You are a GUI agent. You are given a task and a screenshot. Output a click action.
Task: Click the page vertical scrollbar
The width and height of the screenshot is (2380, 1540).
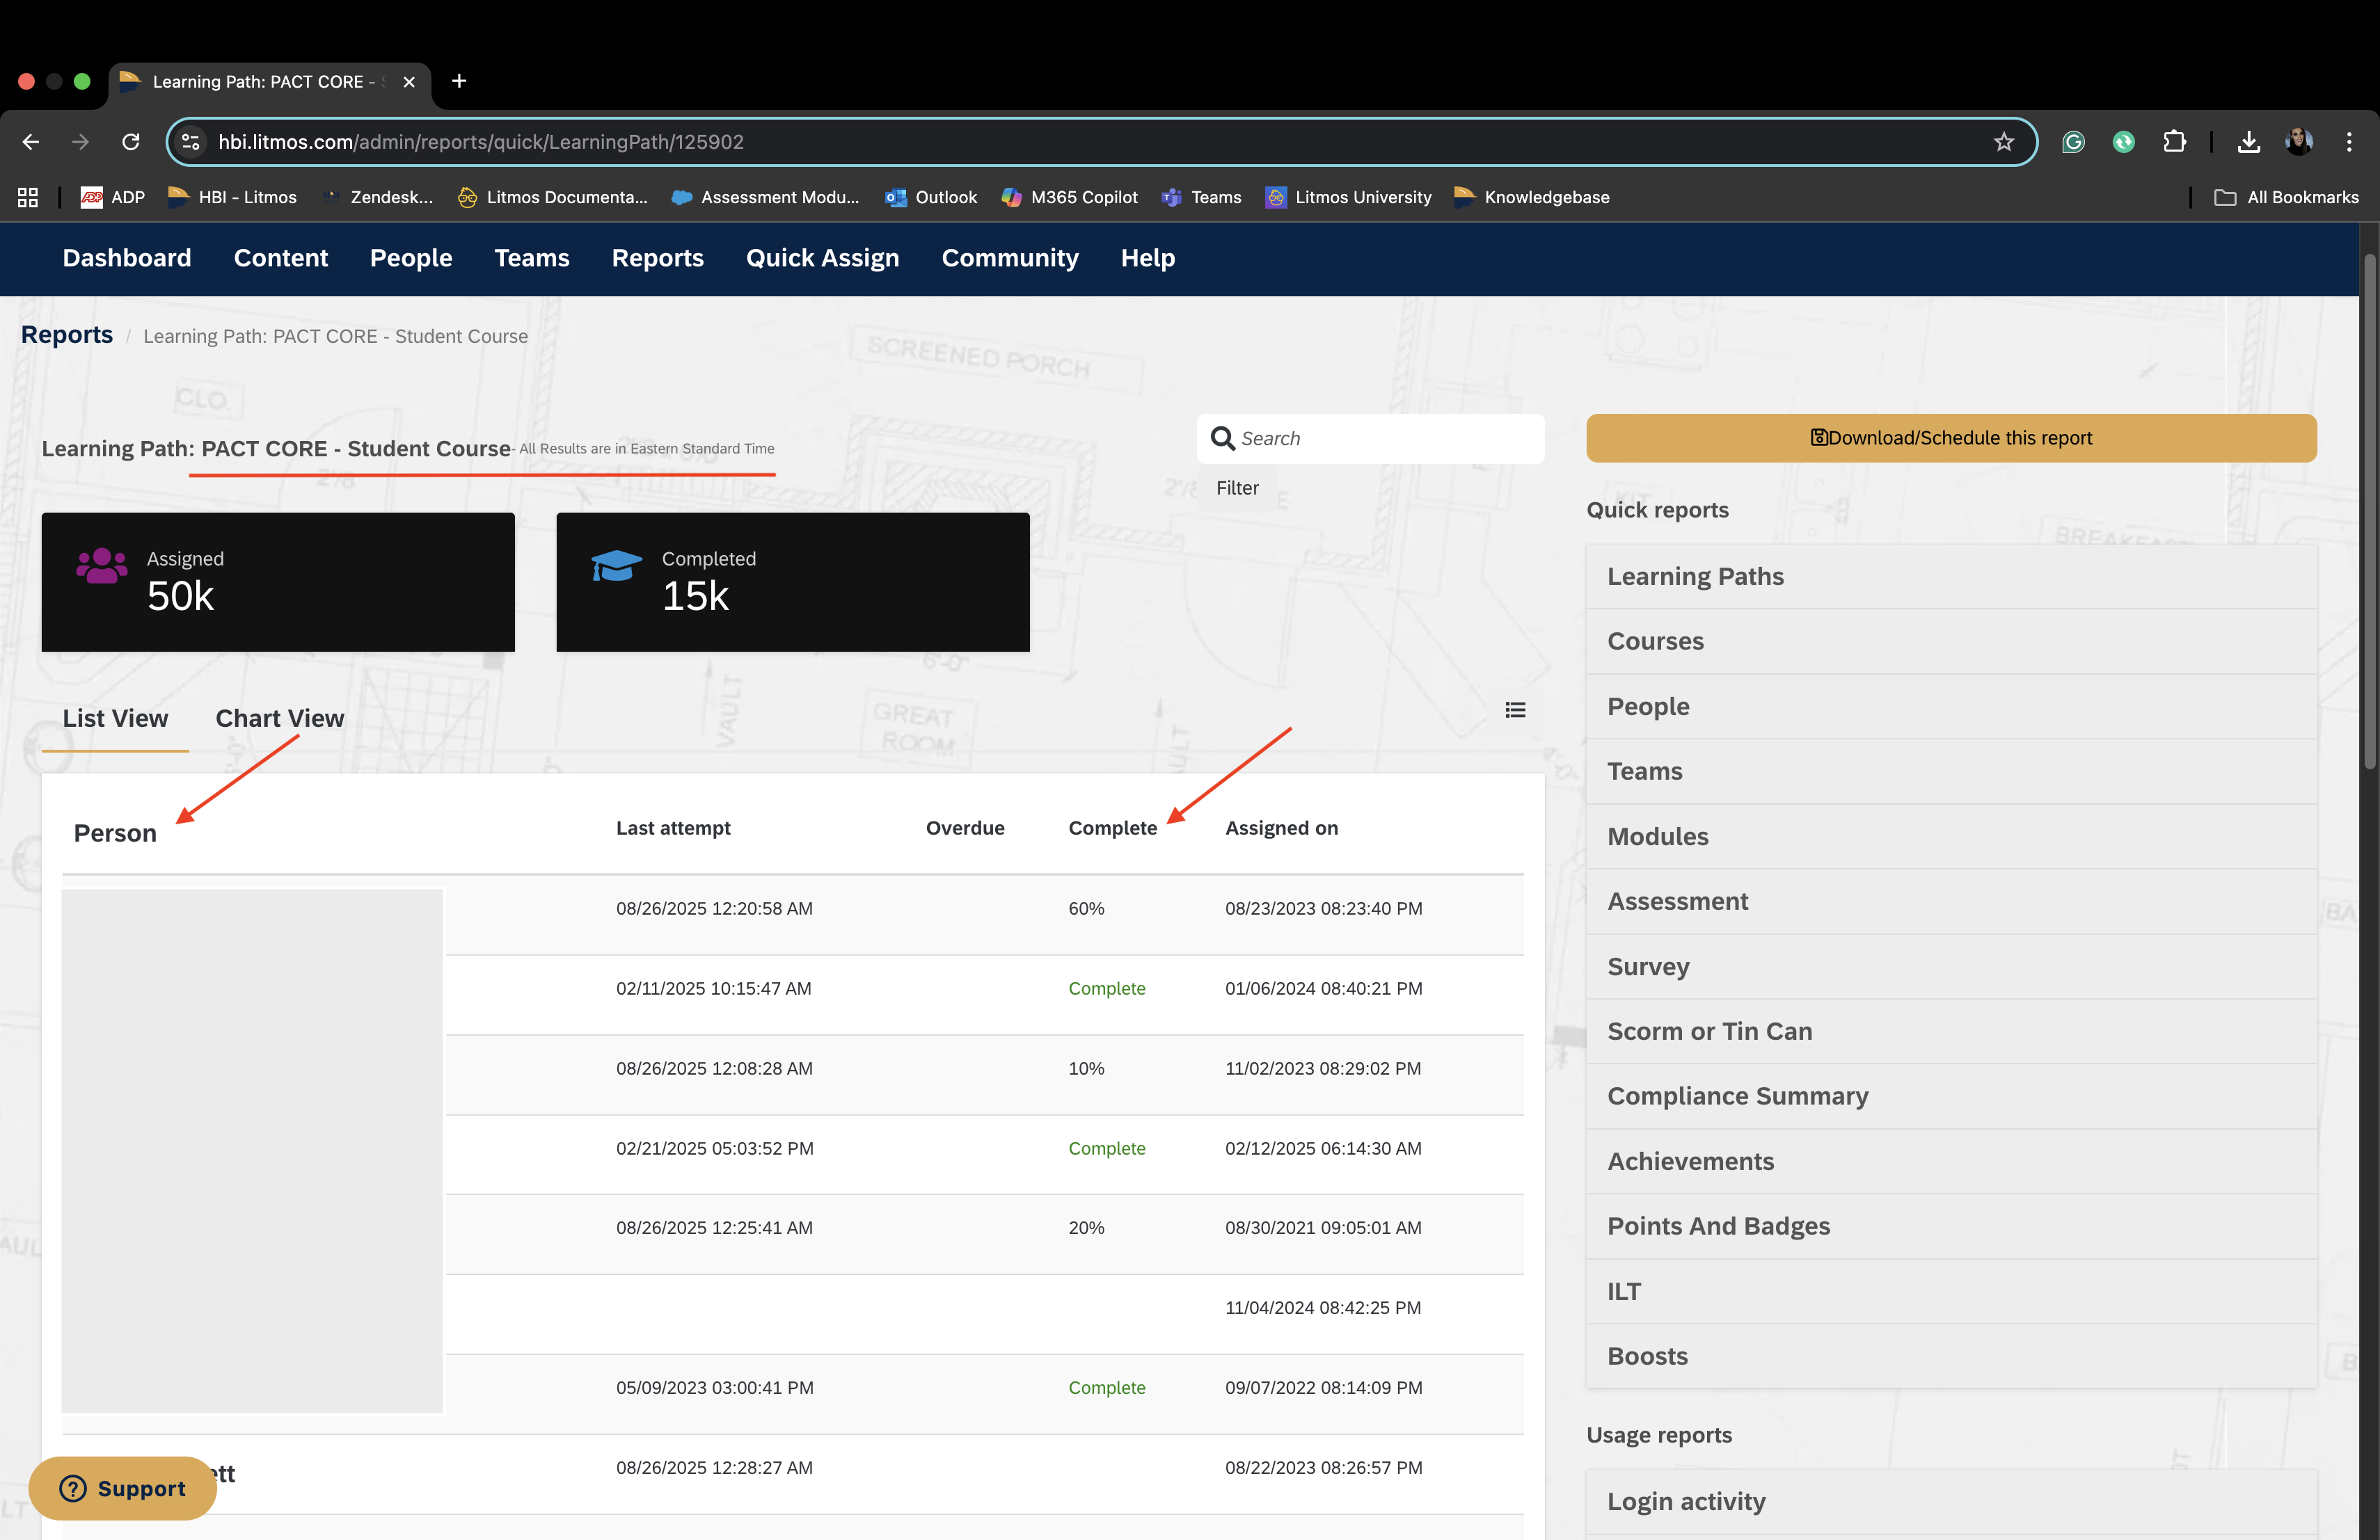pyautogui.click(x=2368, y=510)
